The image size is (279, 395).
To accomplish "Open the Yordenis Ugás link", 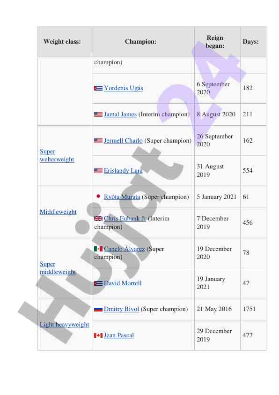I will (x=124, y=88).
